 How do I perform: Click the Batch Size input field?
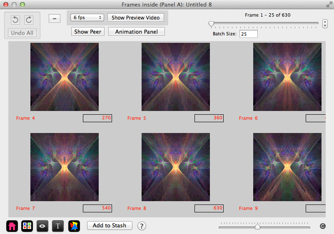point(249,34)
